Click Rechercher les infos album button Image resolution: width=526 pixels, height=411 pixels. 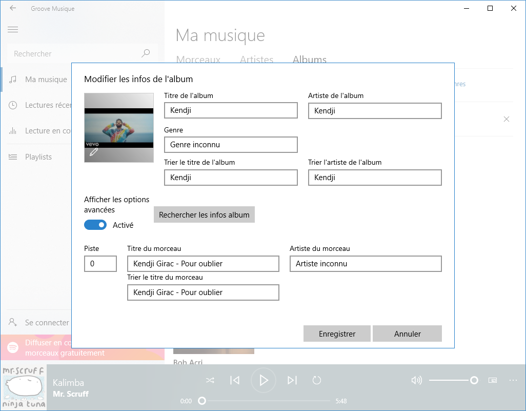coord(204,214)
